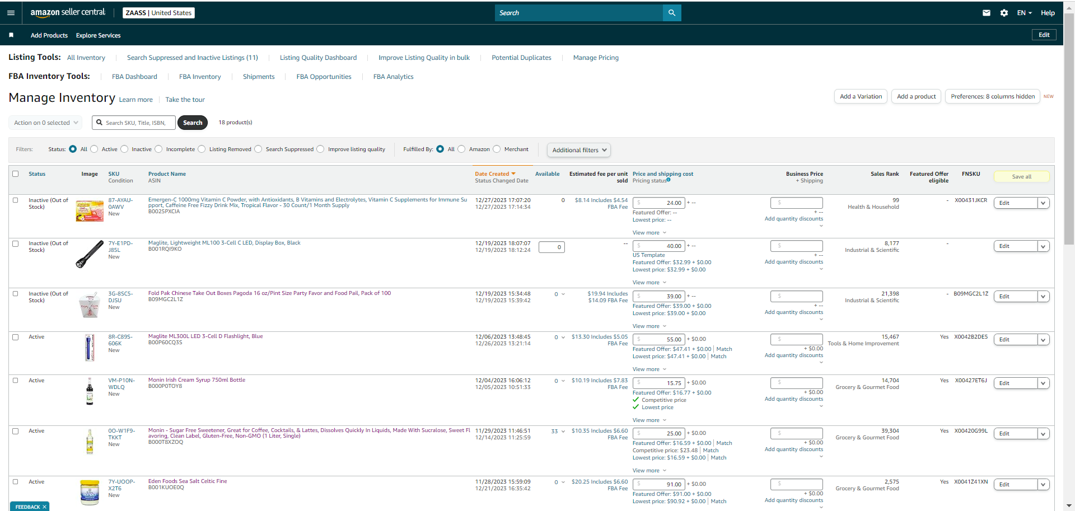This screenshot has width=1075, height=511.
Task: Choose the Search Suppressed radio filter
Action: (258, 149)
